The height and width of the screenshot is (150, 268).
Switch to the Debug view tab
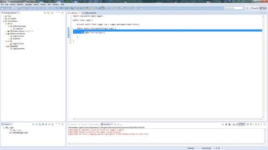coord(118,125)
